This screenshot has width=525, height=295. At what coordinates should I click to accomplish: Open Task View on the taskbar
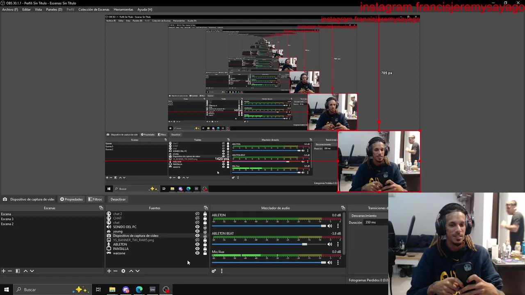[x=98, y=290]
